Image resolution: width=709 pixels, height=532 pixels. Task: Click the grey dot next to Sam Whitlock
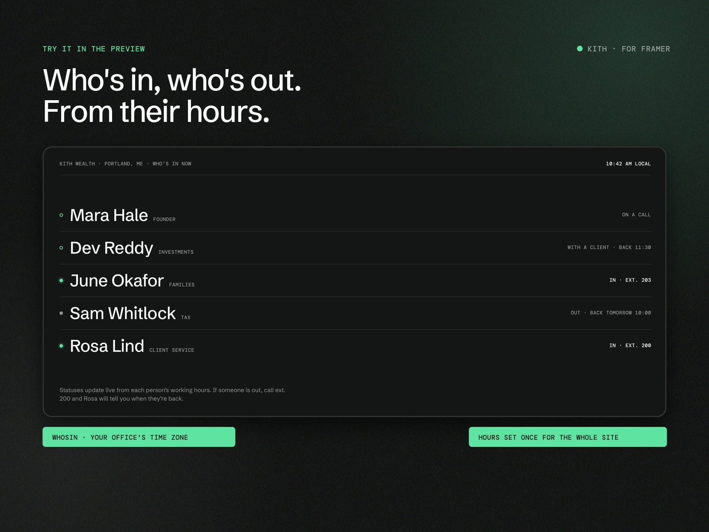click(61, 313)
